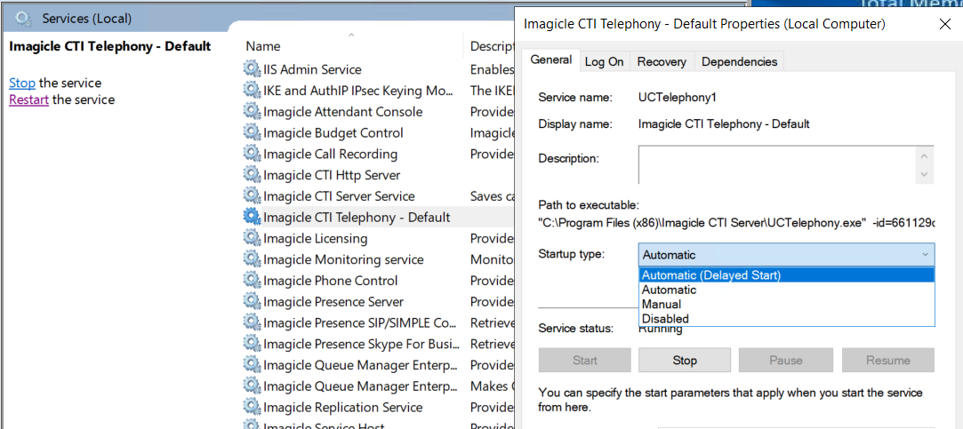
Task: Click the Imagicle Call Recording gear icon
Action: pyautogui.click(x=253, y=155)
